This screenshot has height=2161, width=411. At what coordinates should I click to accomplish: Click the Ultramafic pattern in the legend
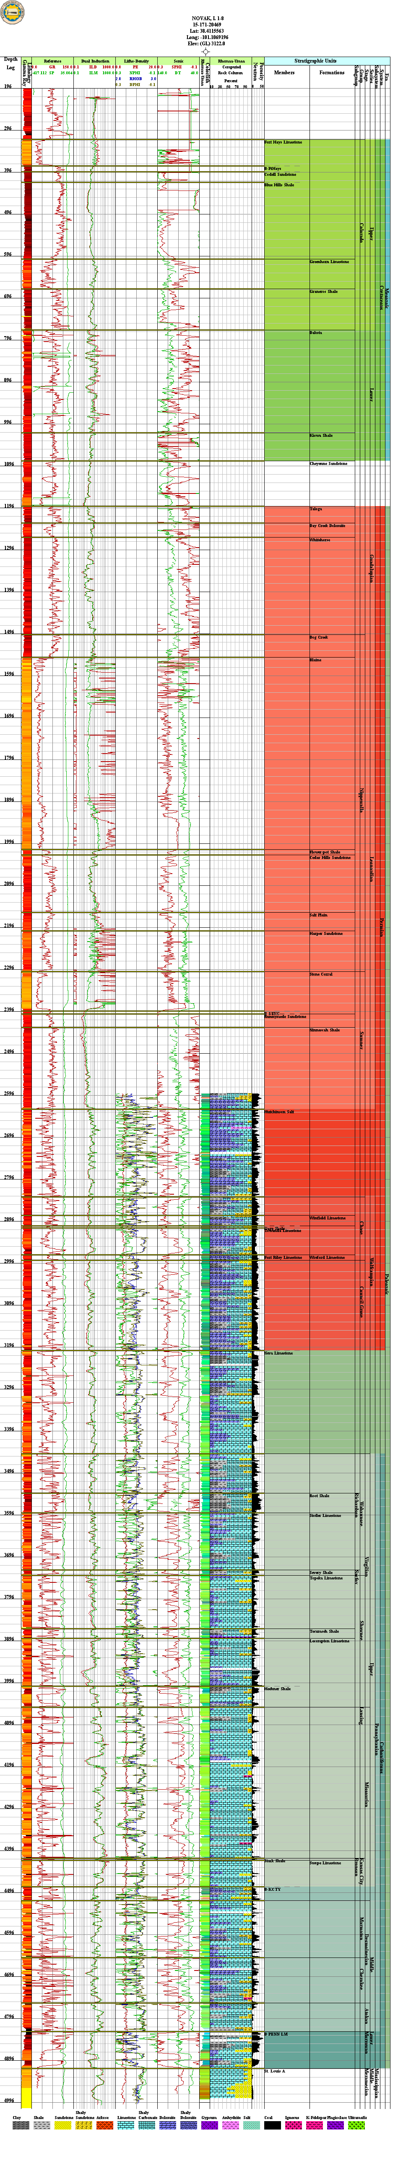356,2126
